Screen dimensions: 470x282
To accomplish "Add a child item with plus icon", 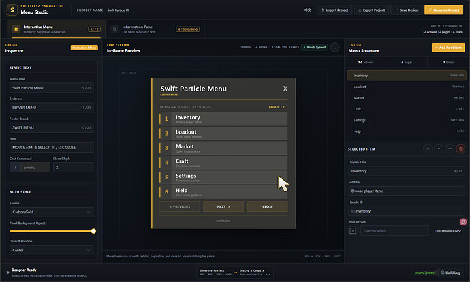I will tap(450, 149).
